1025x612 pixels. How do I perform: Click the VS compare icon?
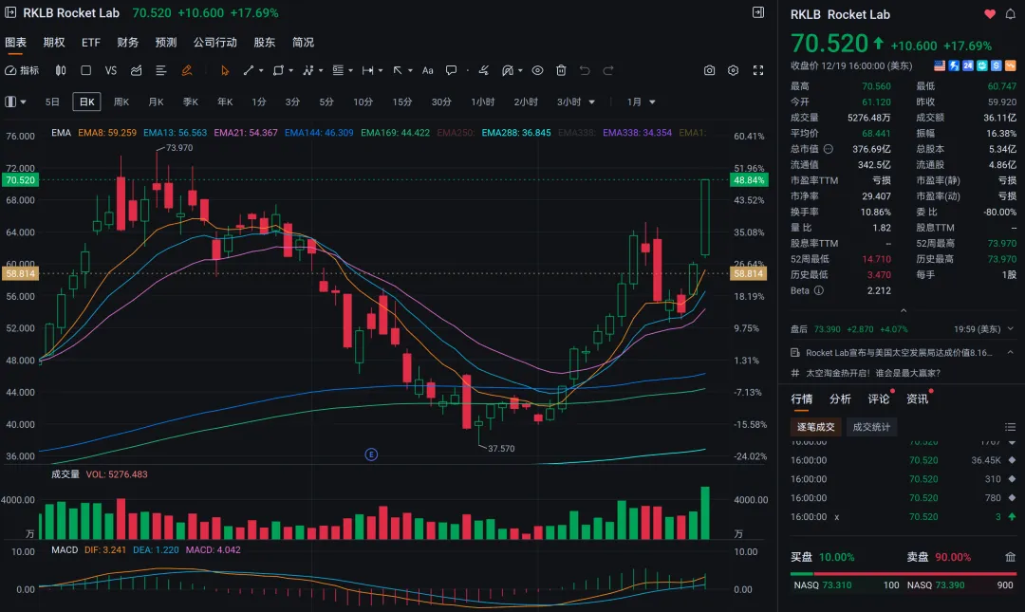(x=110, y=70)
